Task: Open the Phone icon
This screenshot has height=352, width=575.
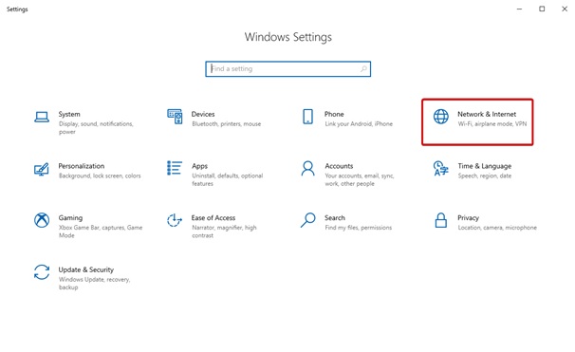Action: (307, 117)
